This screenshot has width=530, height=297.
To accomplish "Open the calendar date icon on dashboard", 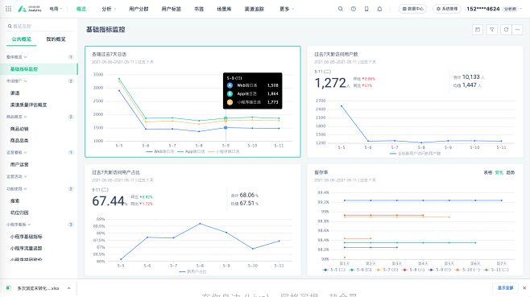I will [478, 30].
